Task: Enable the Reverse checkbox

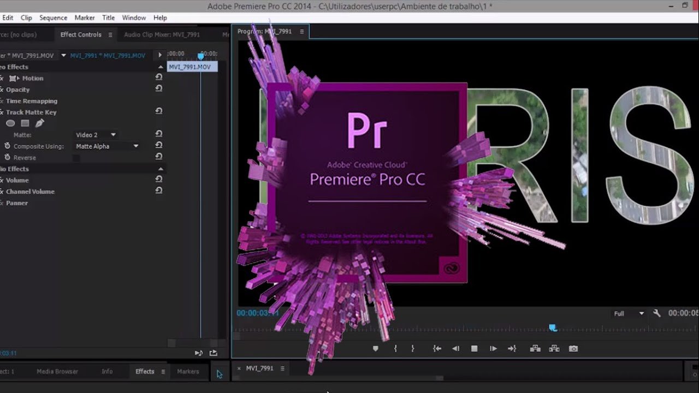Action: point(76,158)
